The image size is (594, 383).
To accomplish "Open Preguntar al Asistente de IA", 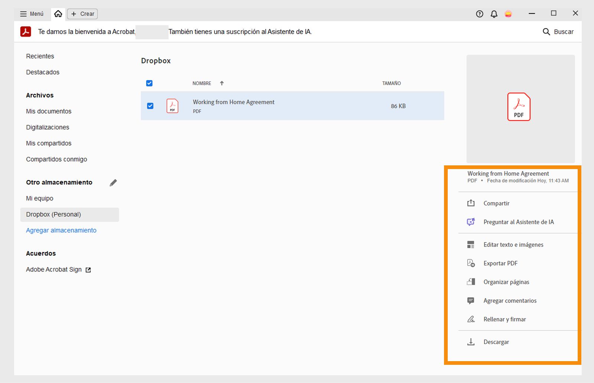I will click(x=519, y=222).
